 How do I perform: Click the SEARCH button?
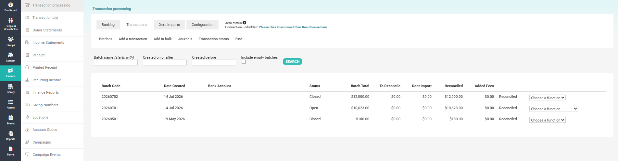292,62
